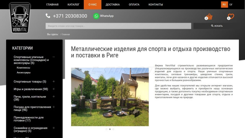
Task: Open Игры и развлечения (98) link
Action: [x=31, y=89]
